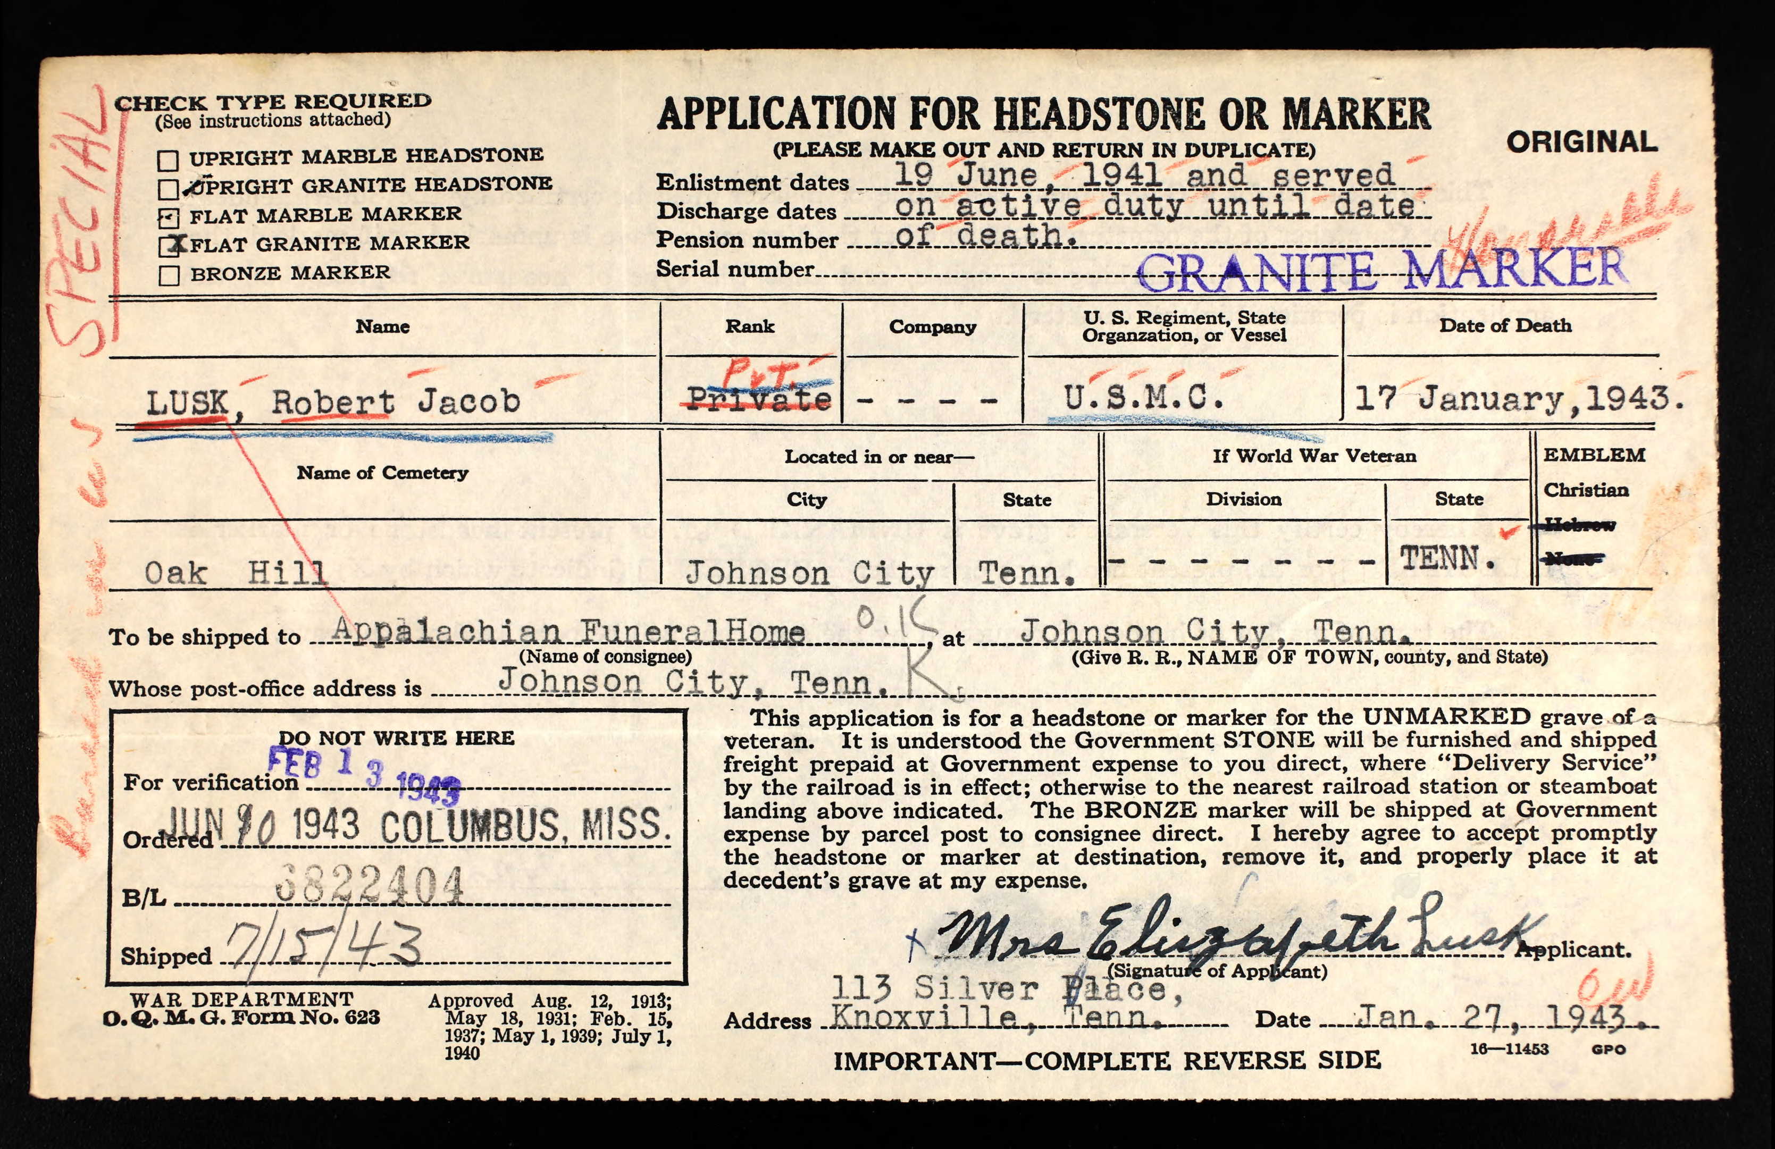Image resolution: width=1775 pixels, height=1149 pixels.
Task: Check the Upright Granite Headstone box
Action: coord(169,189)
